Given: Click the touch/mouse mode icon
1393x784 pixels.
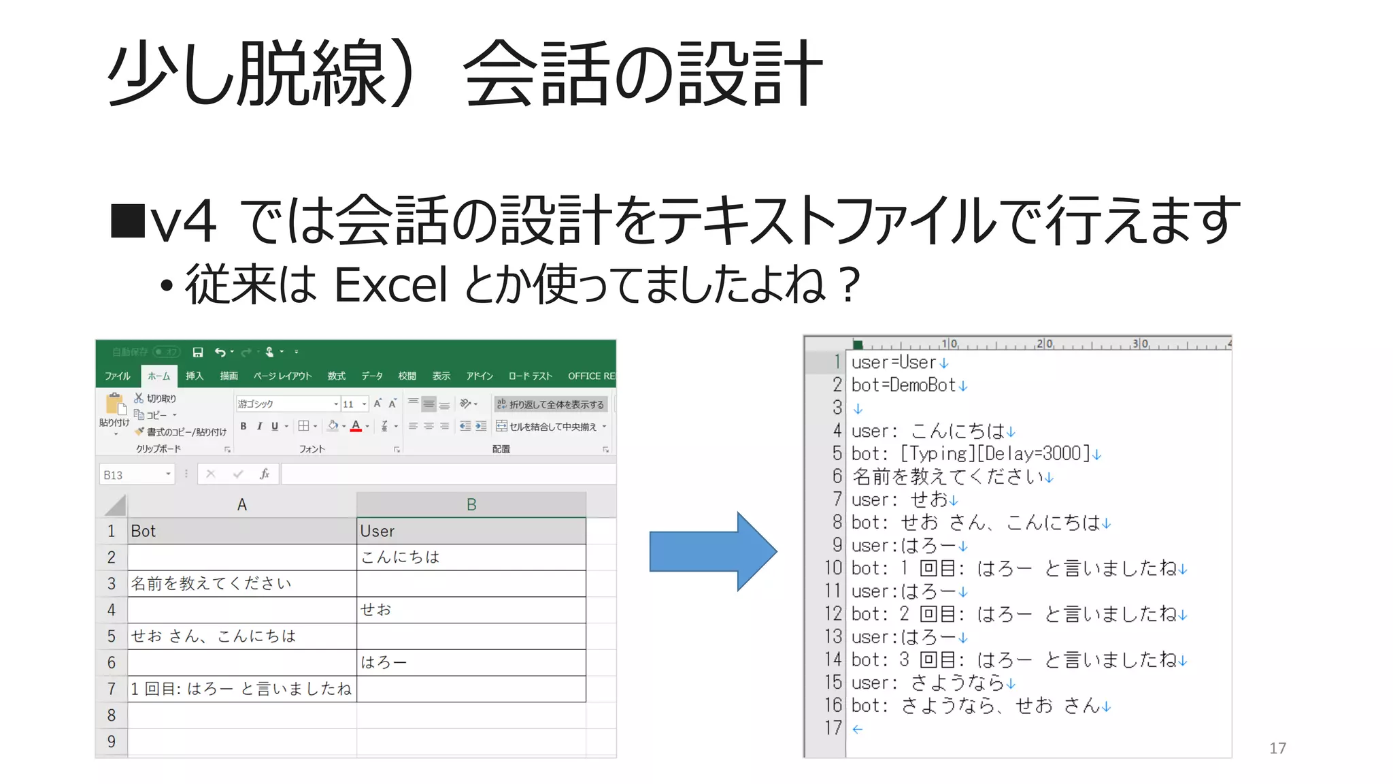Looking at the screenshot, I should 269,352.
